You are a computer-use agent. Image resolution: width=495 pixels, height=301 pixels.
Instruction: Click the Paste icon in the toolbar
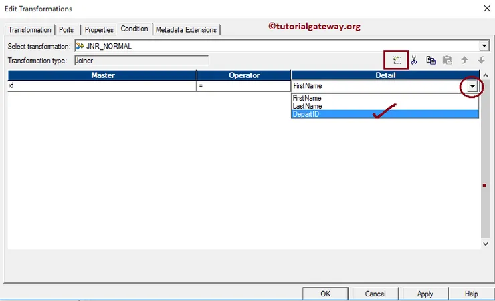pyautogui.click(x=448, y=60)
